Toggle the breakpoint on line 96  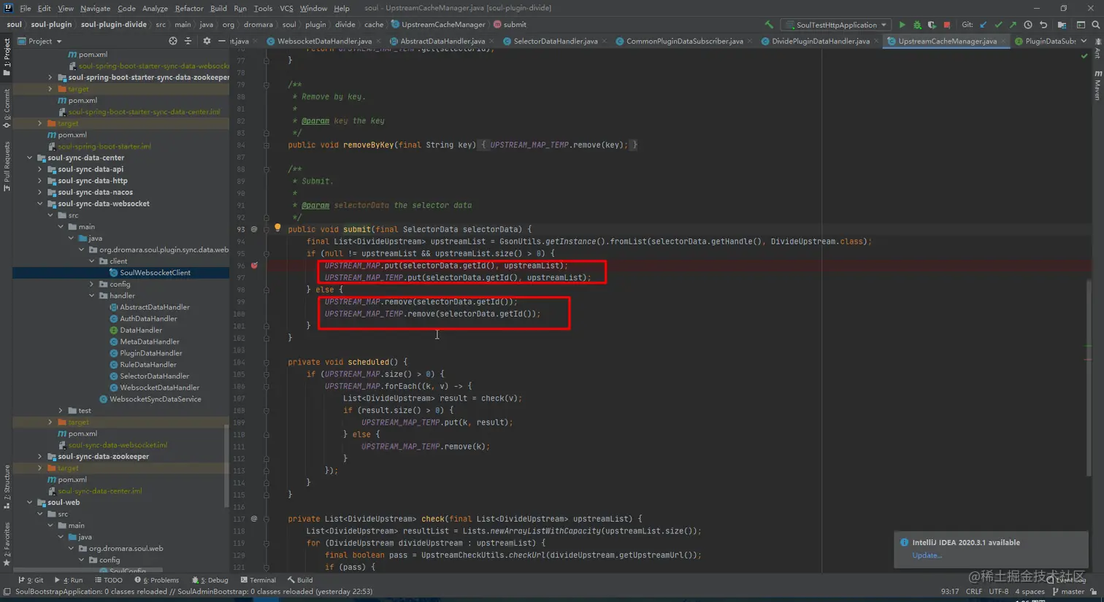pos(254,266)
